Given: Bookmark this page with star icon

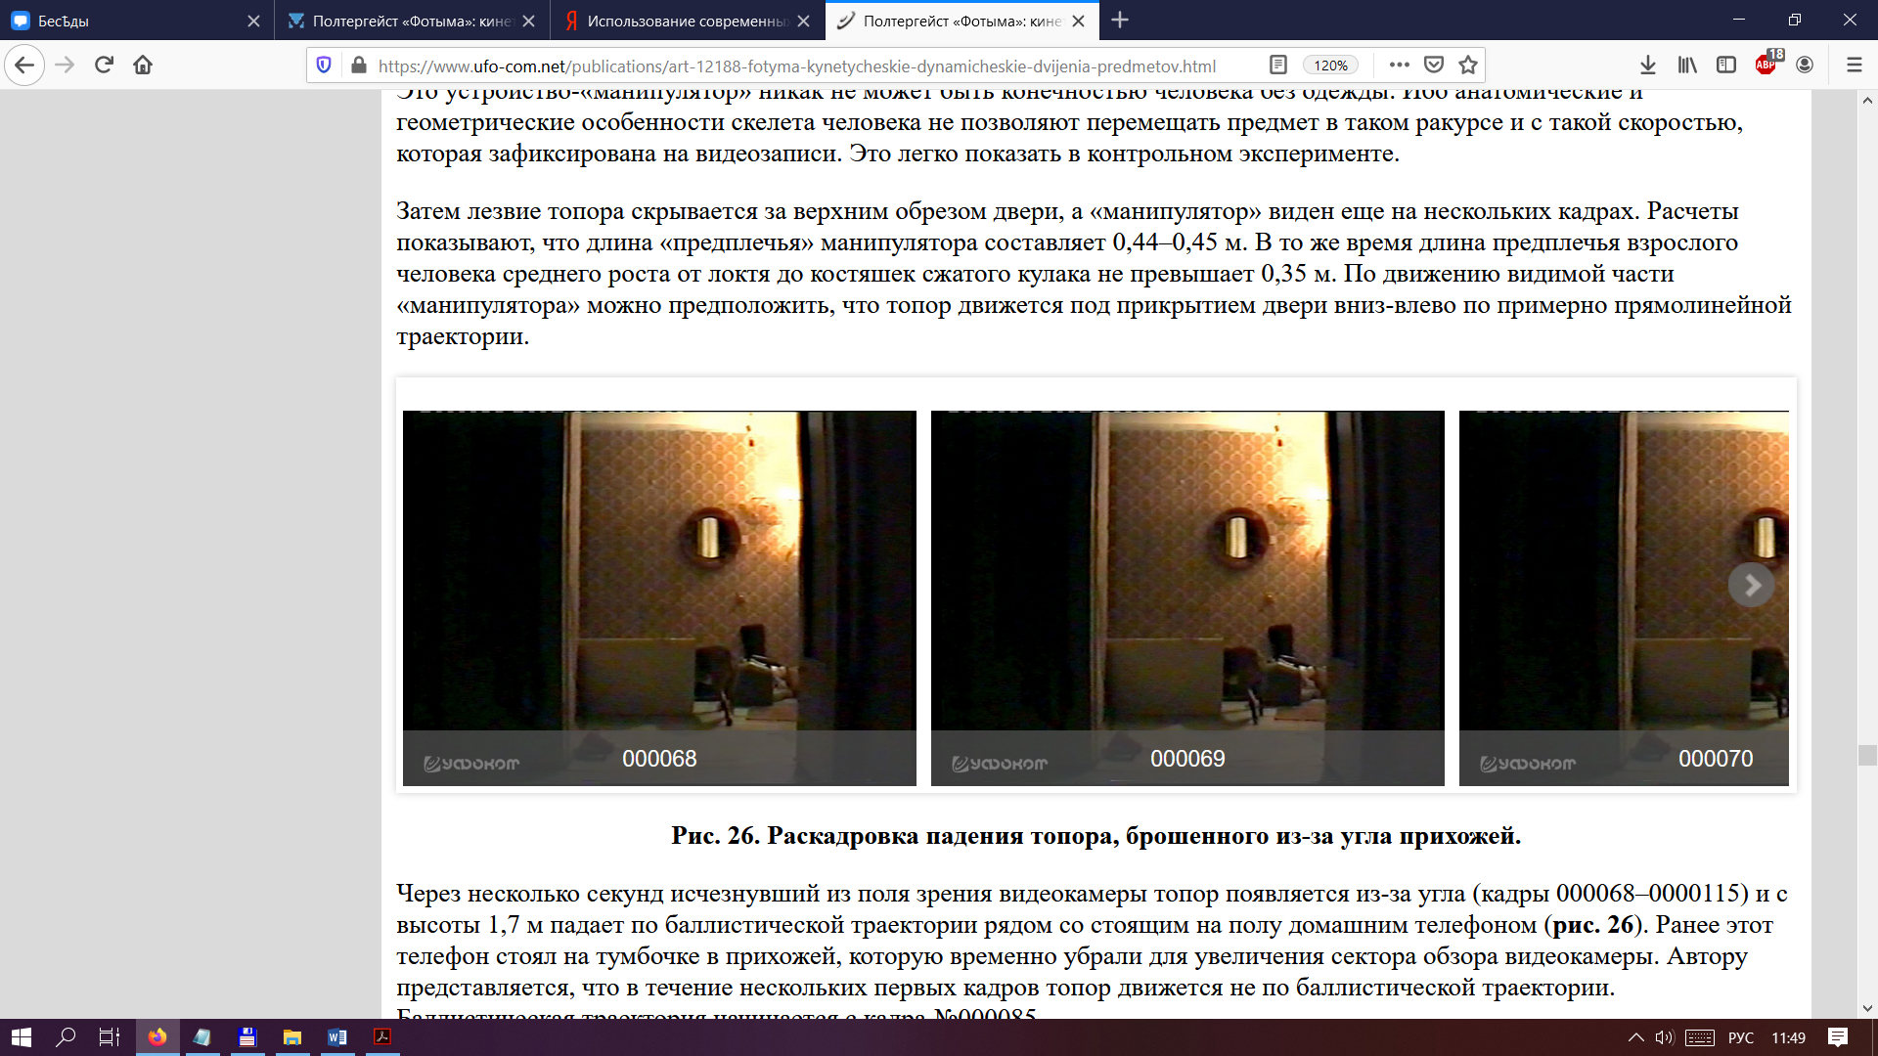Looking at the screenshot, I should pos(1467,65).
